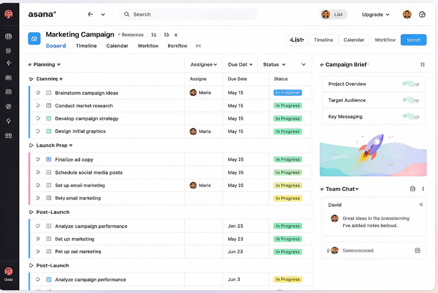Collapse the Launch Prep section
The width and height of the screenshot is (438, 293).
click(31, 145)
